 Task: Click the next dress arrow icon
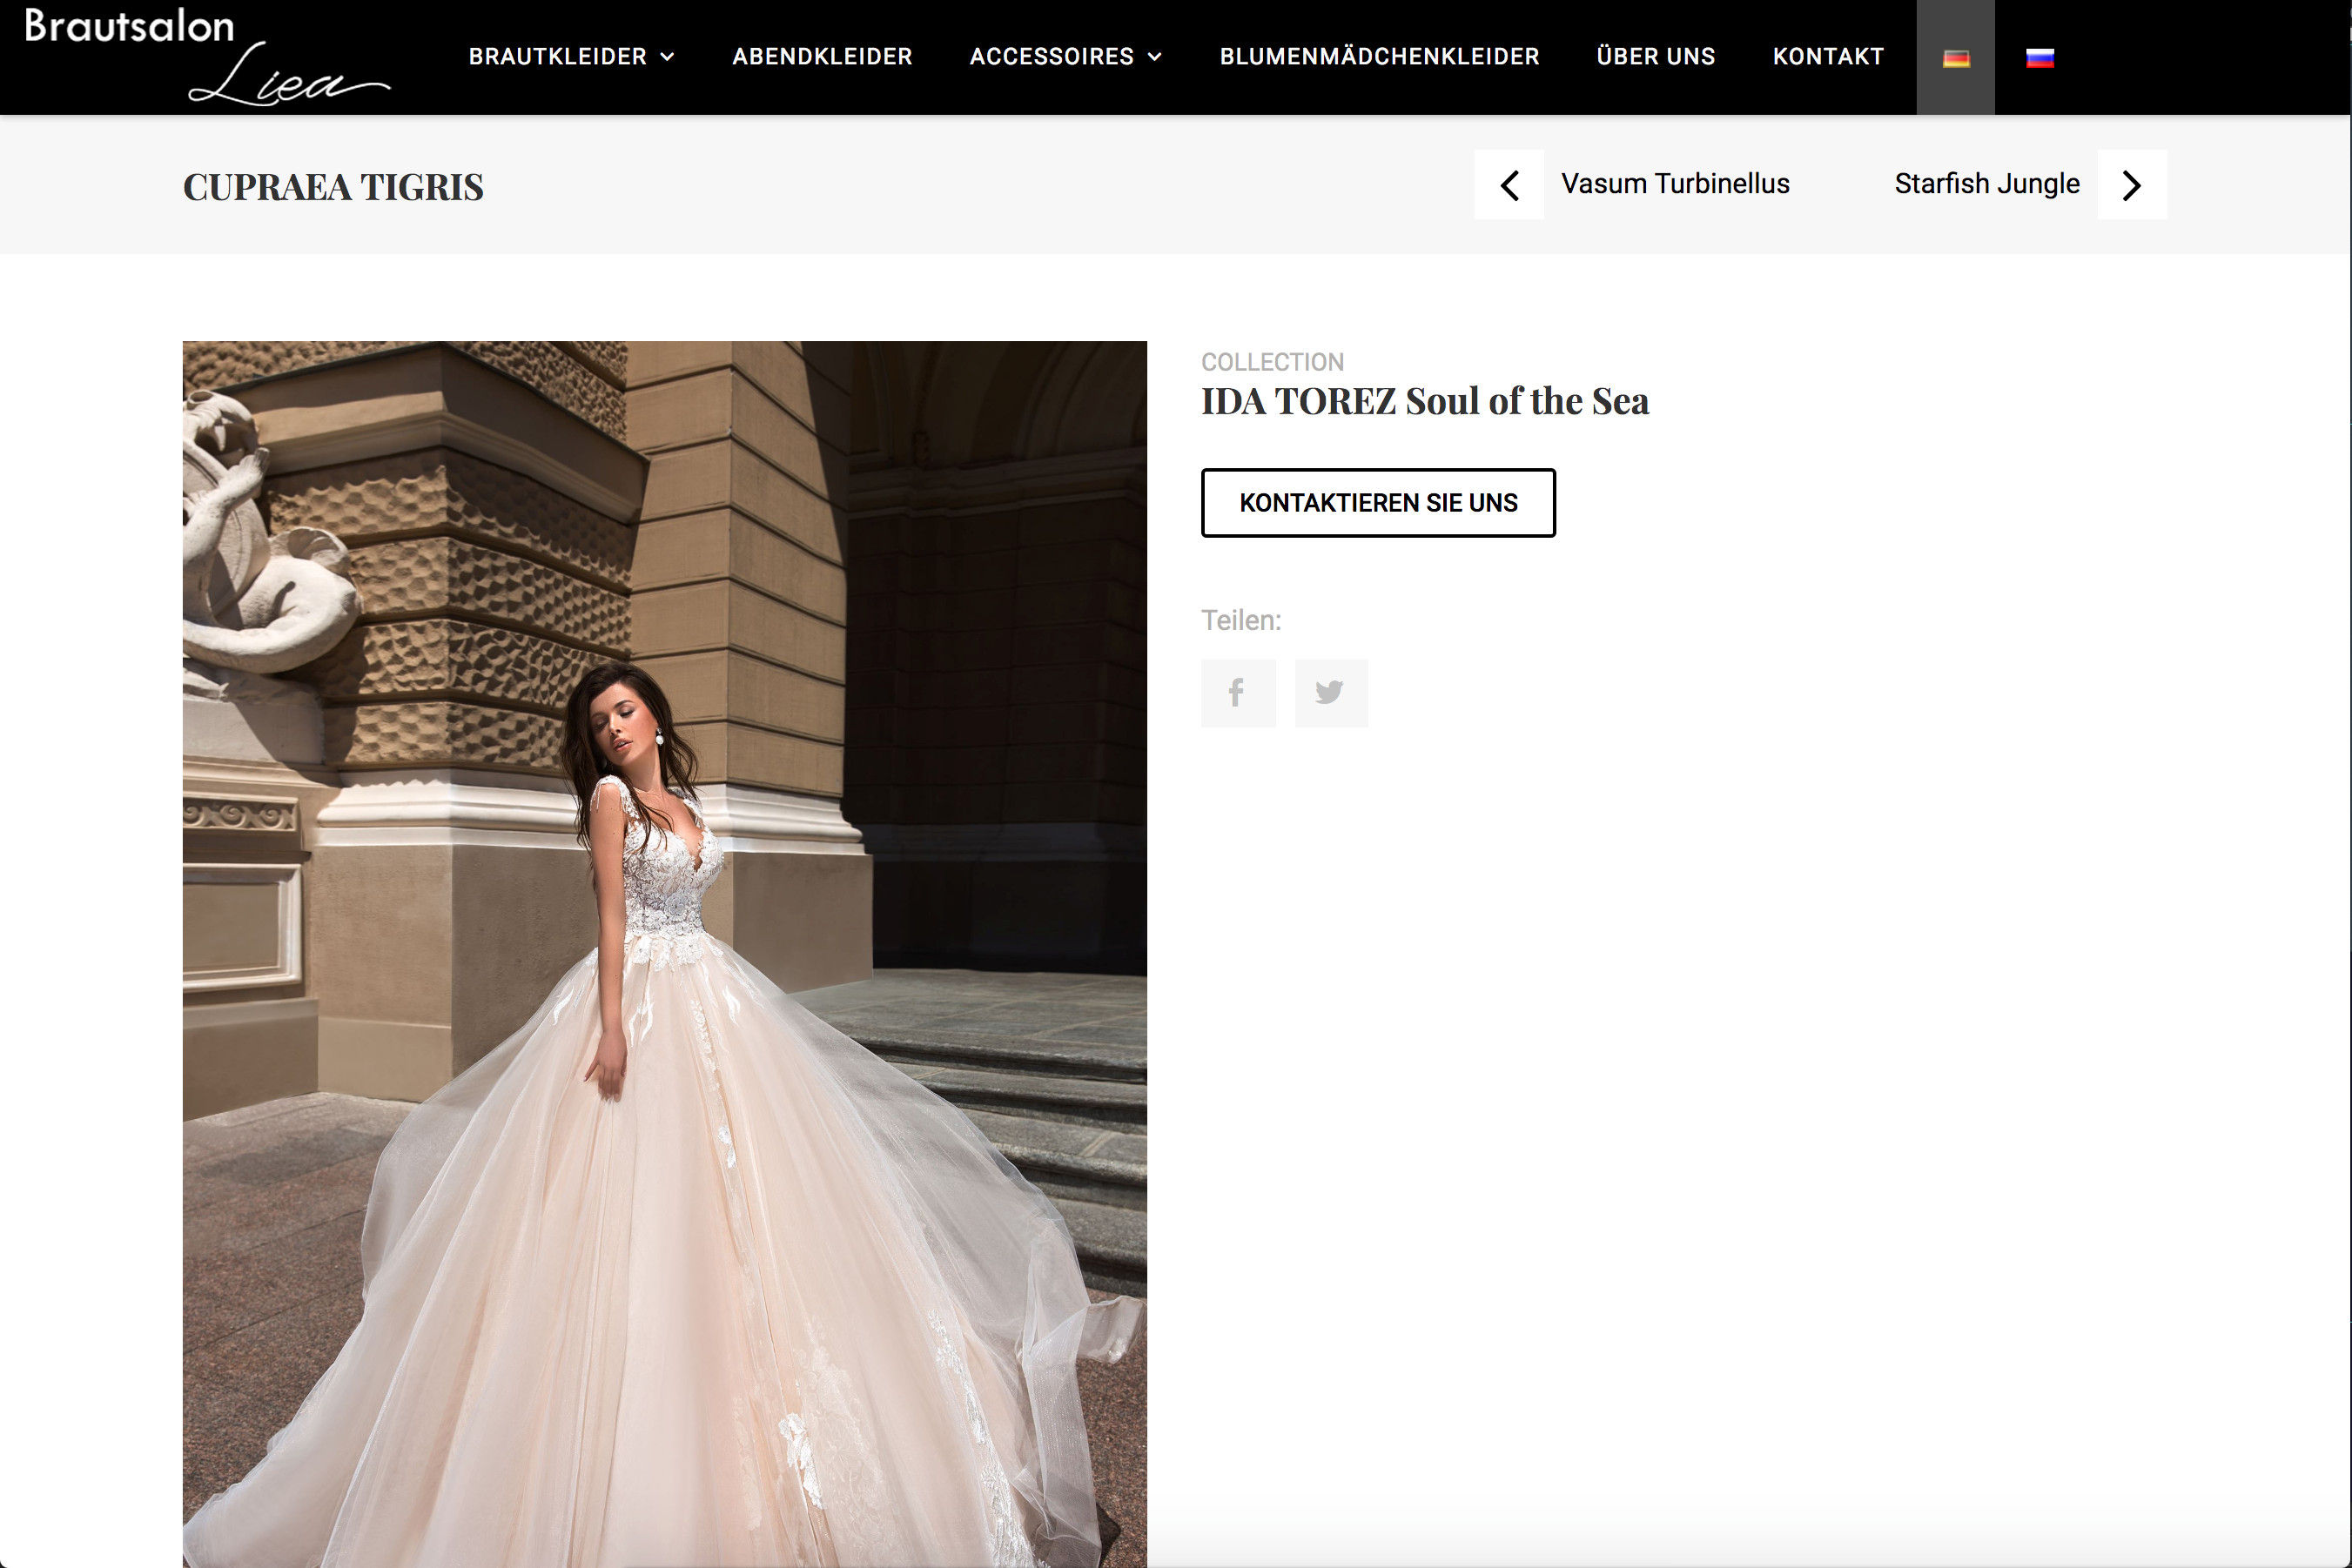pos(2132,185)
